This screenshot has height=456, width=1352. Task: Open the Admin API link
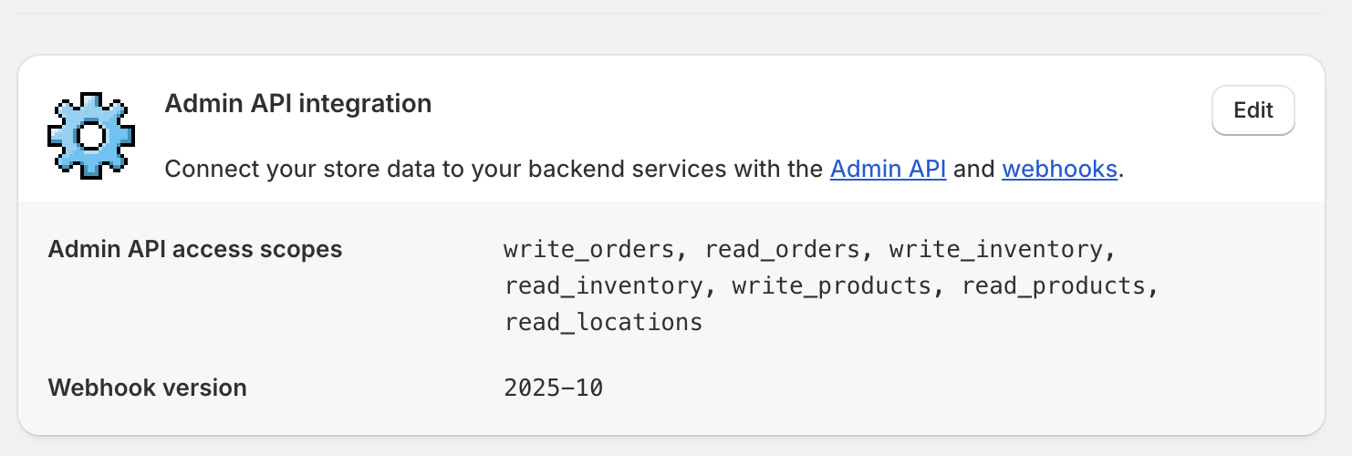point(888,169)
